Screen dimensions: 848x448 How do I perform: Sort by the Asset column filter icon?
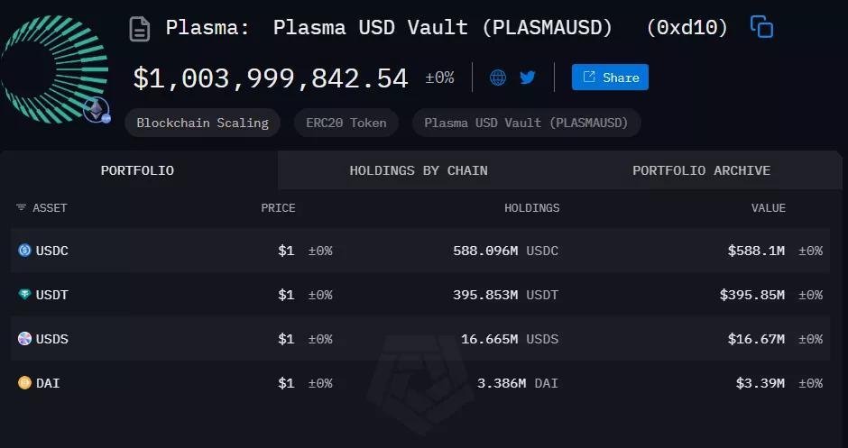pos(21,208)
